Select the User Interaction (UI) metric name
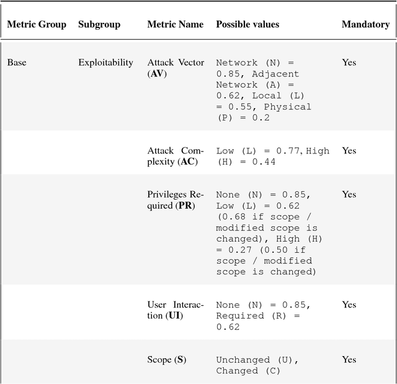Image resolution: width=397 pixels, height=384 pixels. coord(175,310)
